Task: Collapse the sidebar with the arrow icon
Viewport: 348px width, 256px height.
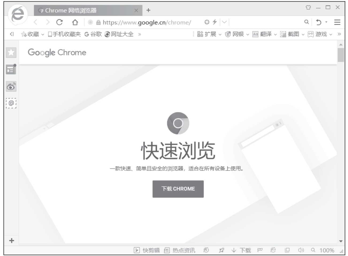Action: click(x=12, y=34)
